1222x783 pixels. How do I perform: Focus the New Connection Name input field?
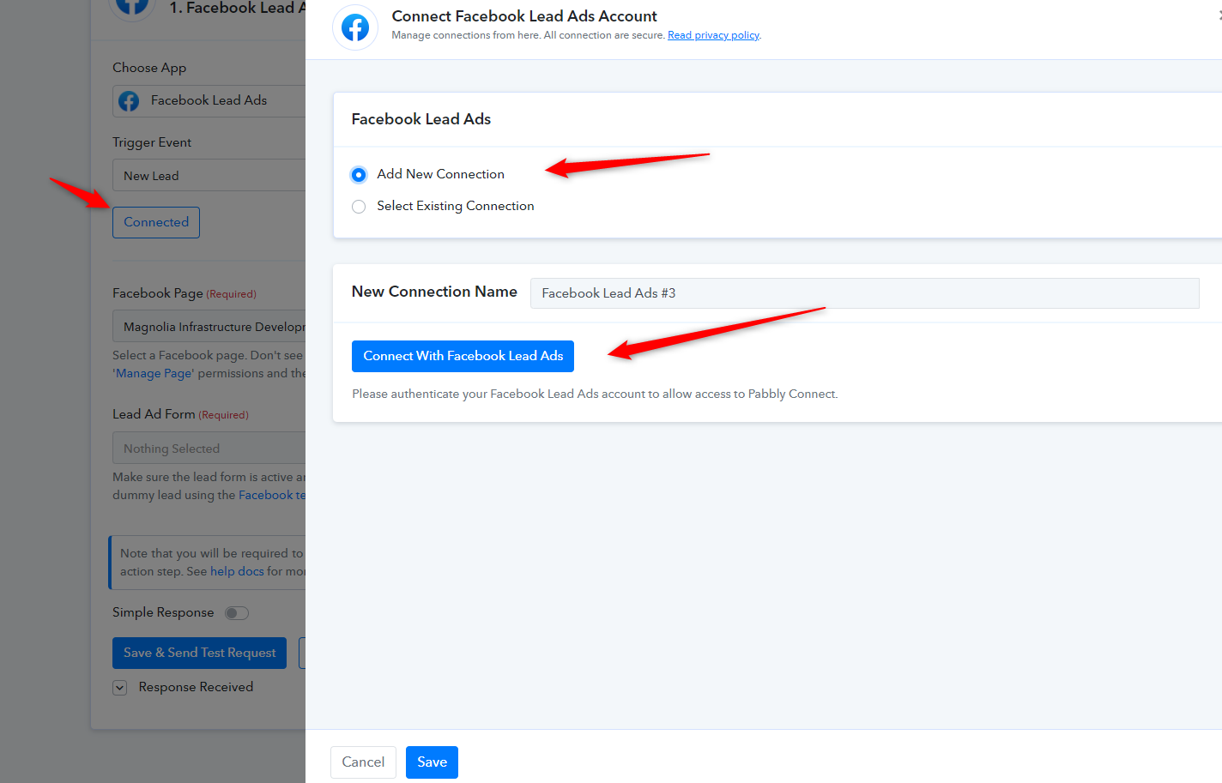[864, 293]
